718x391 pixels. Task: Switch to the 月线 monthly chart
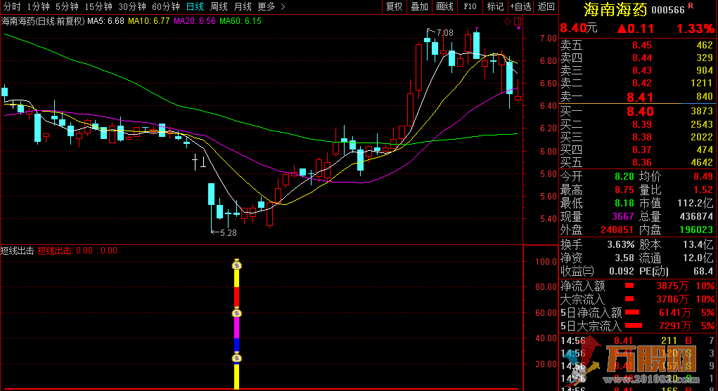click(243, 7)
